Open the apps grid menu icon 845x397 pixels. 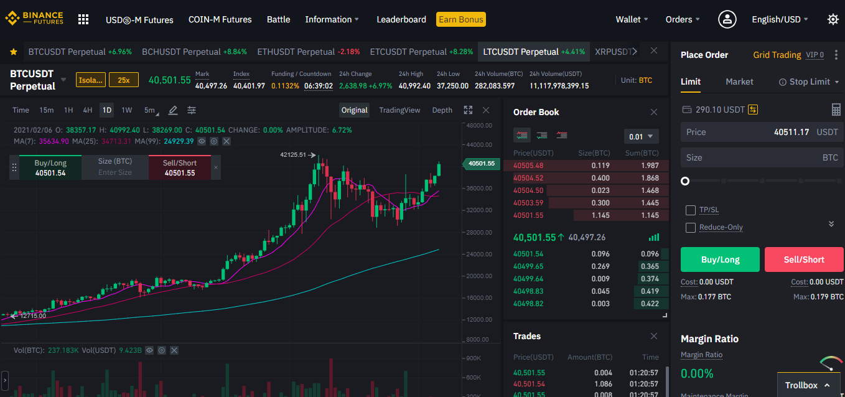point(83,19)
